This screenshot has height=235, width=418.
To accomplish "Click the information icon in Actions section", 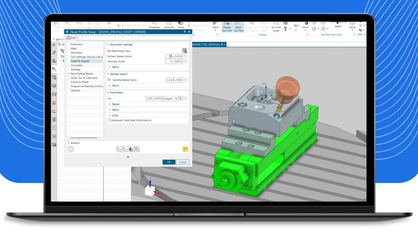I will click(x=71, y=149).
